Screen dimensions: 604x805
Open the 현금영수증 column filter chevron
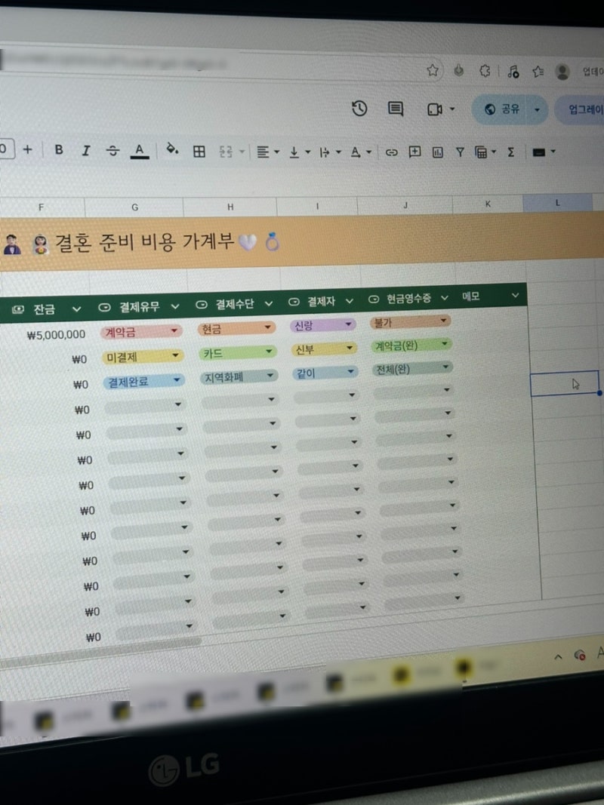tap(444, 298)
